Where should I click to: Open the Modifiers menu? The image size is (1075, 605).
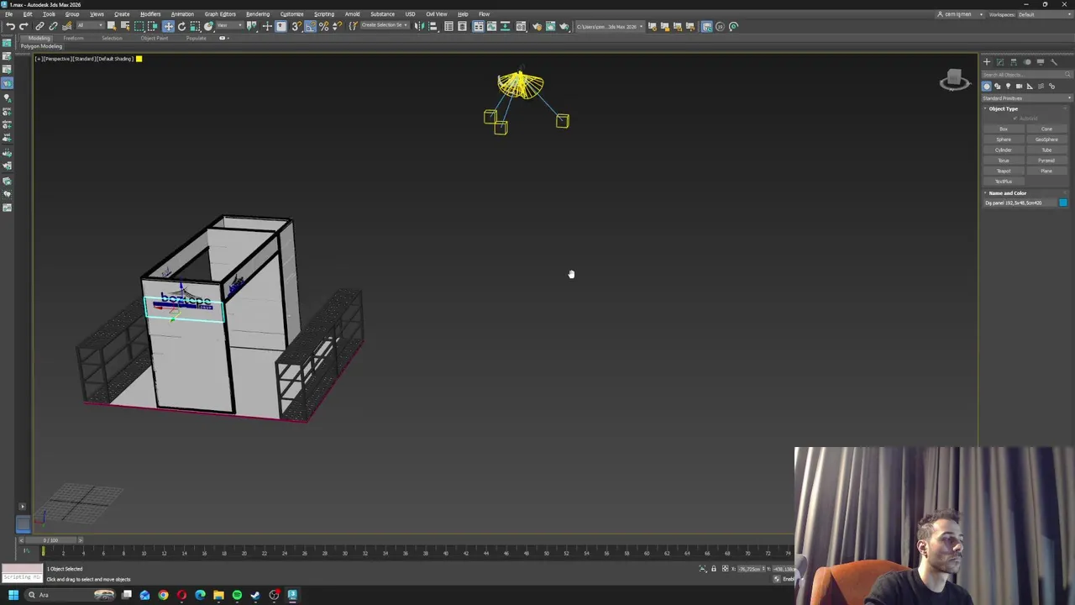point(150,14)
